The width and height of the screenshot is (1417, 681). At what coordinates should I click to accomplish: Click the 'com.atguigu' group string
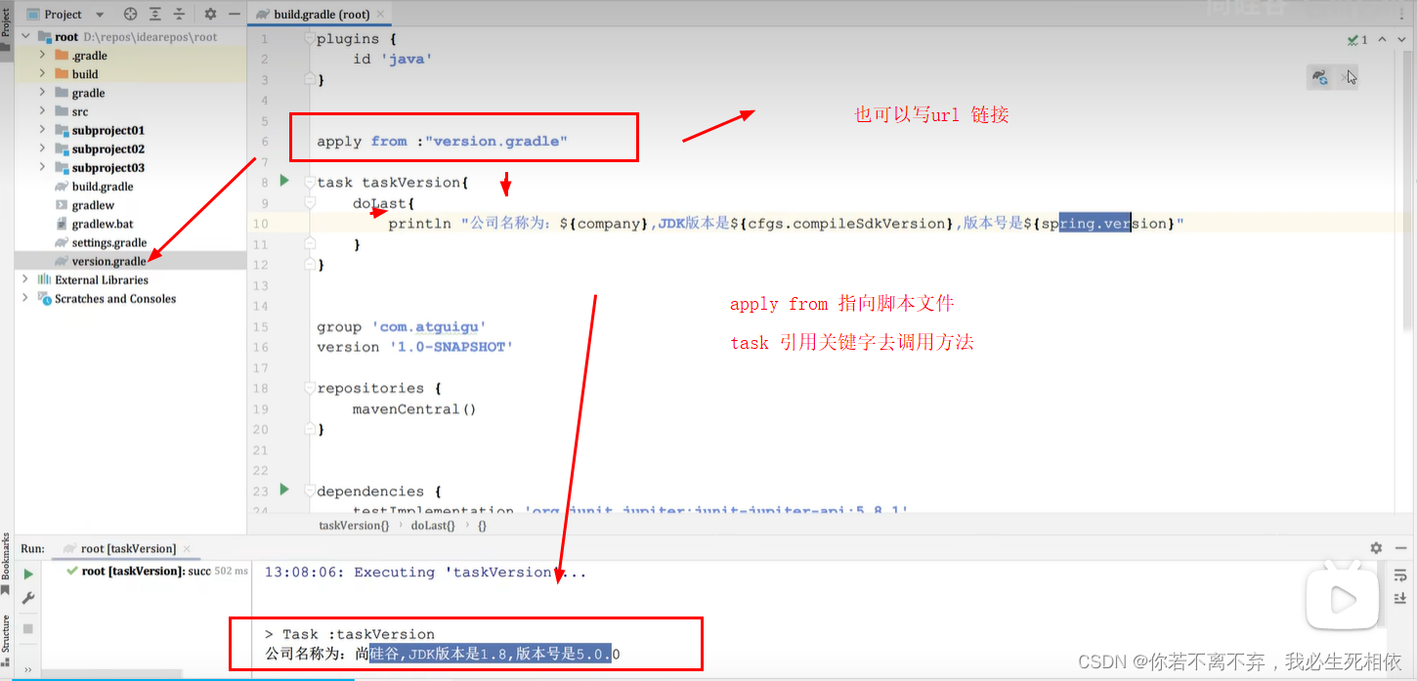428,327
